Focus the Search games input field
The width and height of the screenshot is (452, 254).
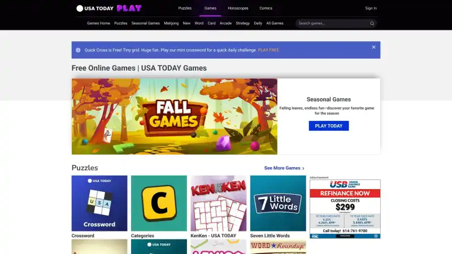[x=333, y=23]
